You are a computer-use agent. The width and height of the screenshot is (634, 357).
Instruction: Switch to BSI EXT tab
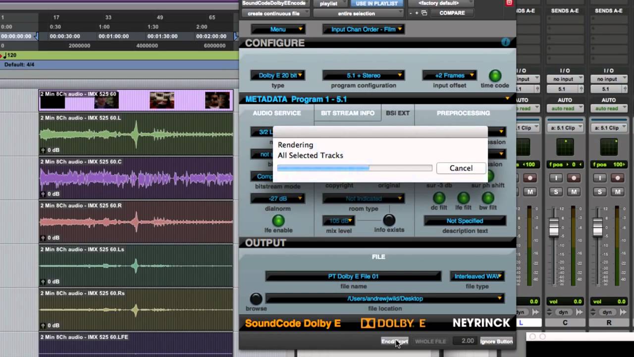click(398, 113)
